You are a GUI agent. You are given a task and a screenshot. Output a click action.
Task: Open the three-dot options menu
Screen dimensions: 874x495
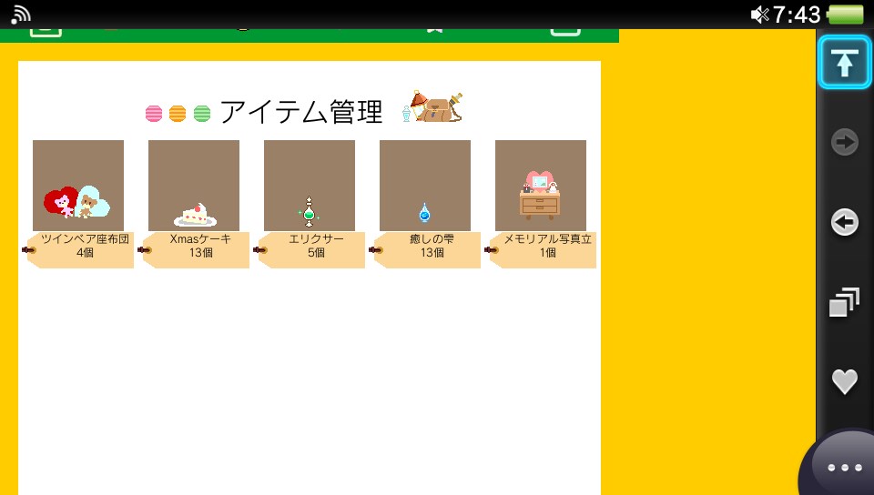[x=844, y=467]
